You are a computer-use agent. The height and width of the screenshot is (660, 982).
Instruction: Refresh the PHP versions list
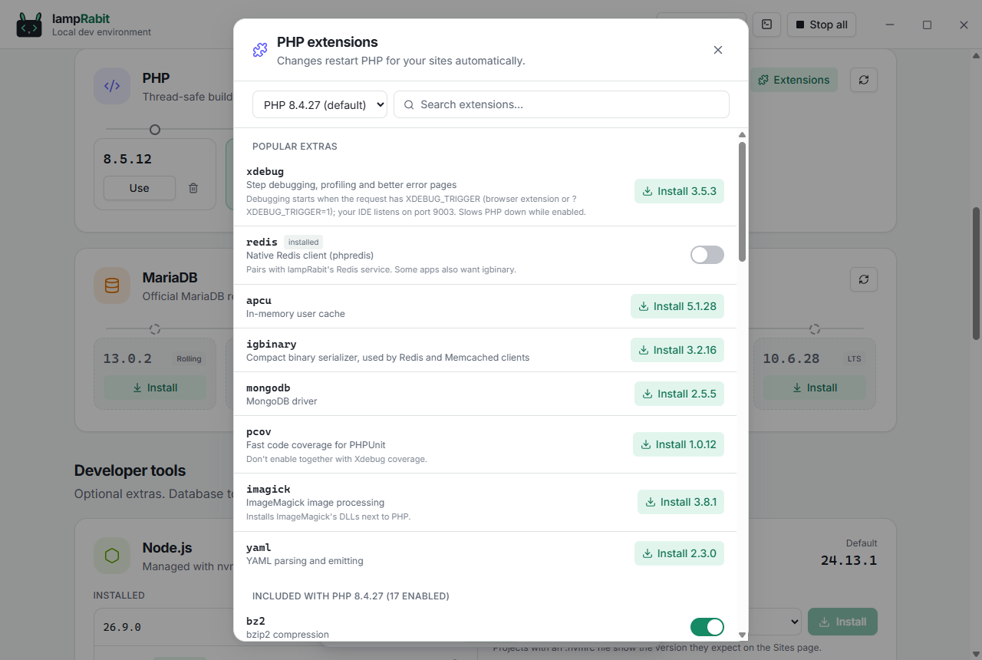(864, 80)
